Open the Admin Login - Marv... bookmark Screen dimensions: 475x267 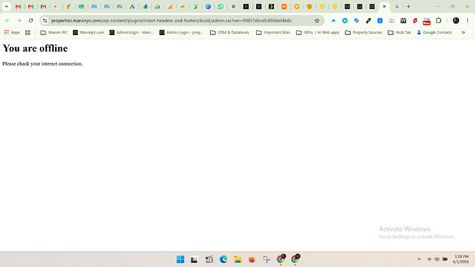coord(131,32)
